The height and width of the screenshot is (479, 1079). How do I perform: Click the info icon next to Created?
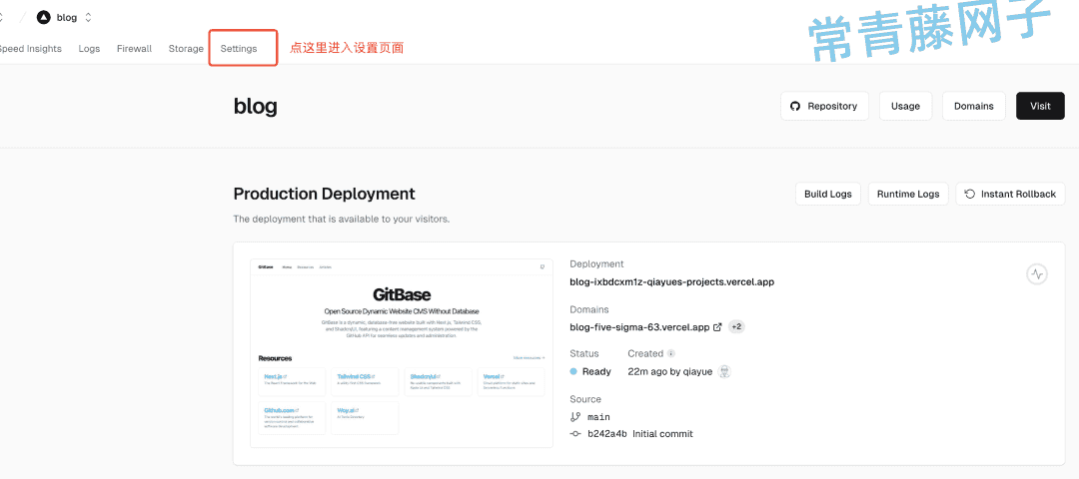[671, 354]
